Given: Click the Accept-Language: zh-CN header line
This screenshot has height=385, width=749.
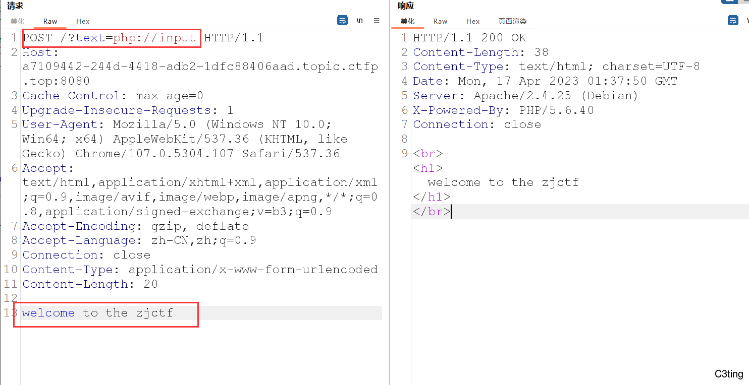Looking at the screenshot, I should point(139,240).
